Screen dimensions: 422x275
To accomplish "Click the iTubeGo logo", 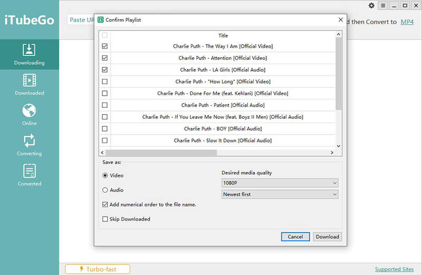I will pyautogui.click(x=29, y=20).
